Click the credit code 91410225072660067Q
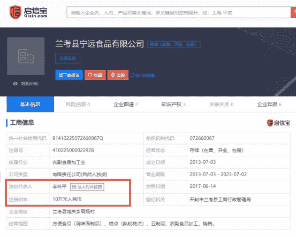This screenshot has width=296, height=237. pos(78,138)
